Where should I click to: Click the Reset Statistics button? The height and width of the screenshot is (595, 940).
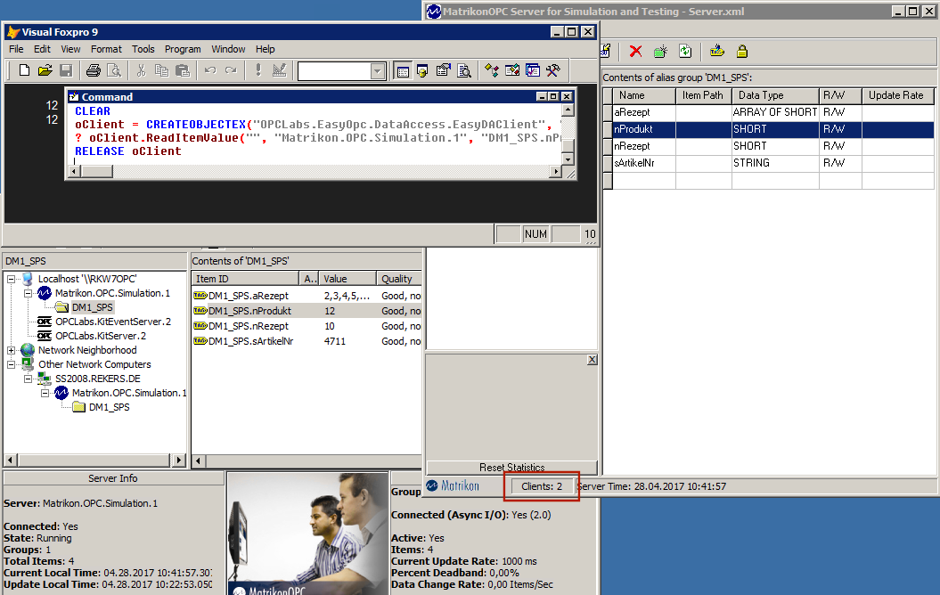coord(512,468)
